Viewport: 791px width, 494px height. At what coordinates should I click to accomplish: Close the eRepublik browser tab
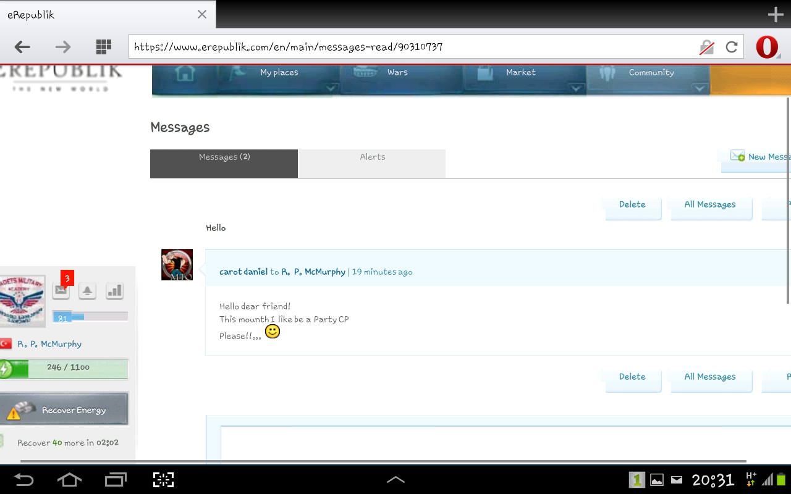coord(202,14)
